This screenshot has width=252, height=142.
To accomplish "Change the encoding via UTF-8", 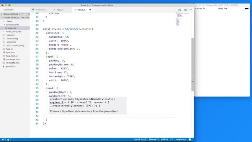I will point(165,139).
